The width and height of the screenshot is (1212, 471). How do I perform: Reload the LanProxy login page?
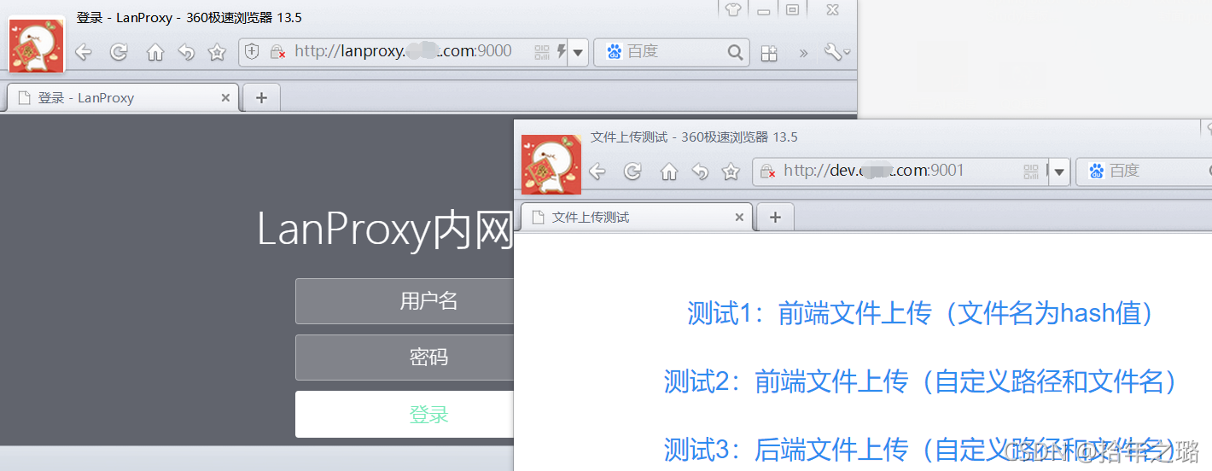[119, 52]
